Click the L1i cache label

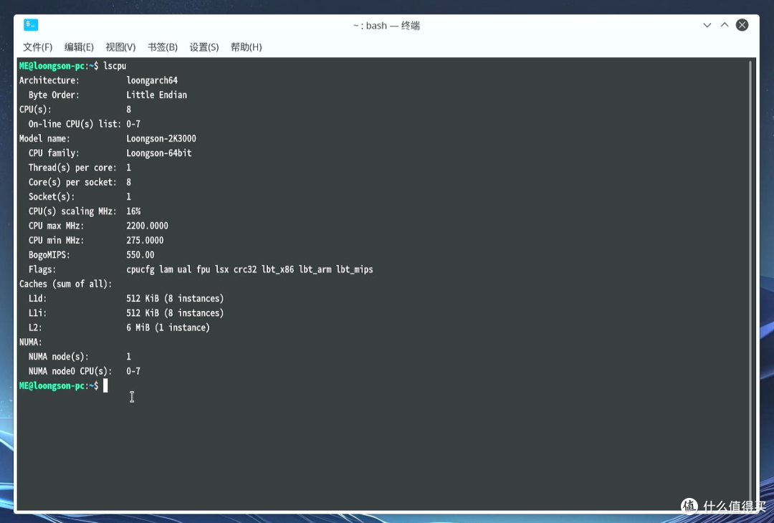(x=37, y=313)
